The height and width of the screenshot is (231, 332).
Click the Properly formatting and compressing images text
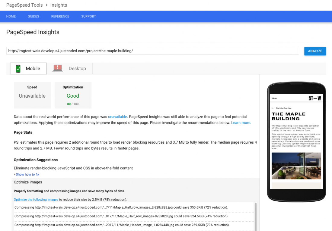[x=69, y=191]
